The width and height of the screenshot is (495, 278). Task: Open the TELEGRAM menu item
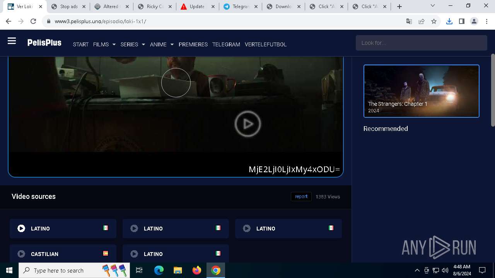click(x=226, y=44)
